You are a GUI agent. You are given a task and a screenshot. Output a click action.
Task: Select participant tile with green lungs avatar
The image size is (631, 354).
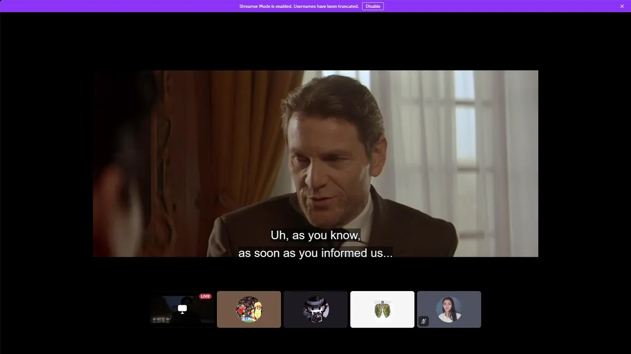(x=383, y=309)
